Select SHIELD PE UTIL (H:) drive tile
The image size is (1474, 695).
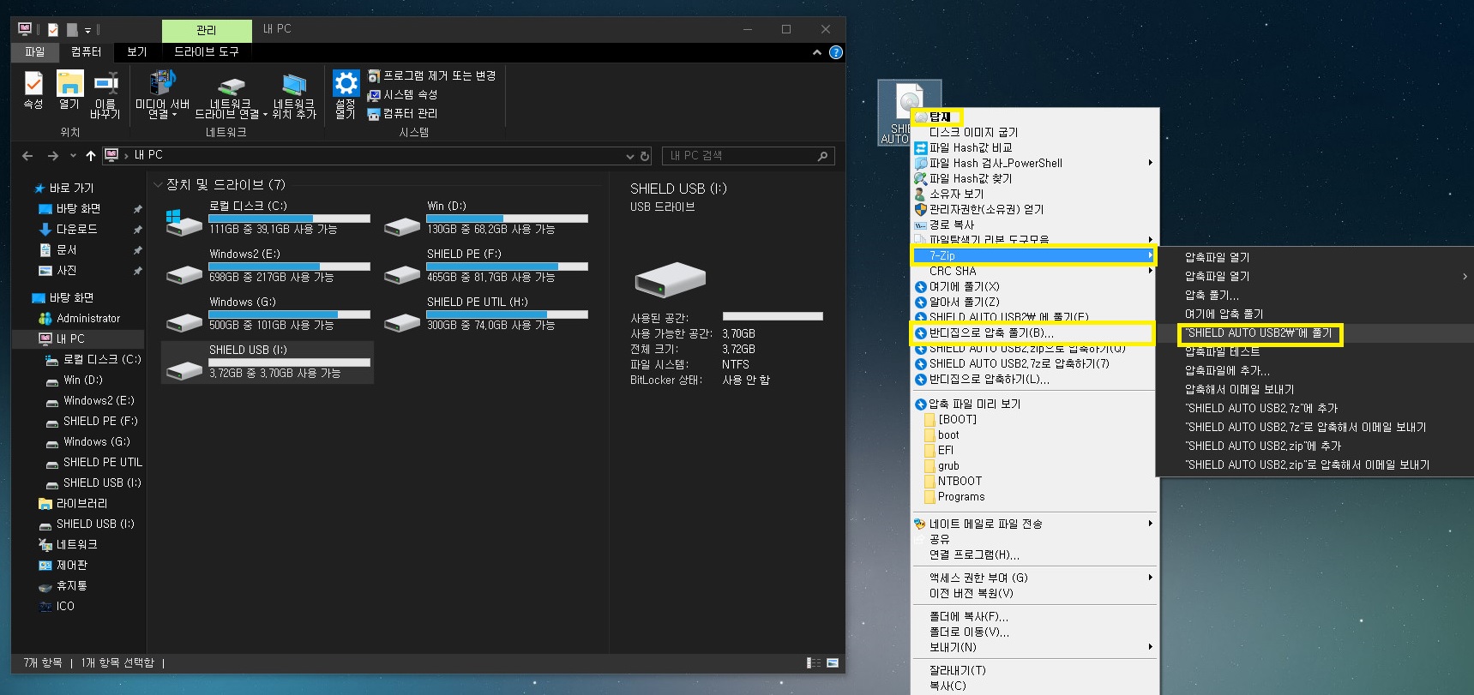[x=486, y=314]
